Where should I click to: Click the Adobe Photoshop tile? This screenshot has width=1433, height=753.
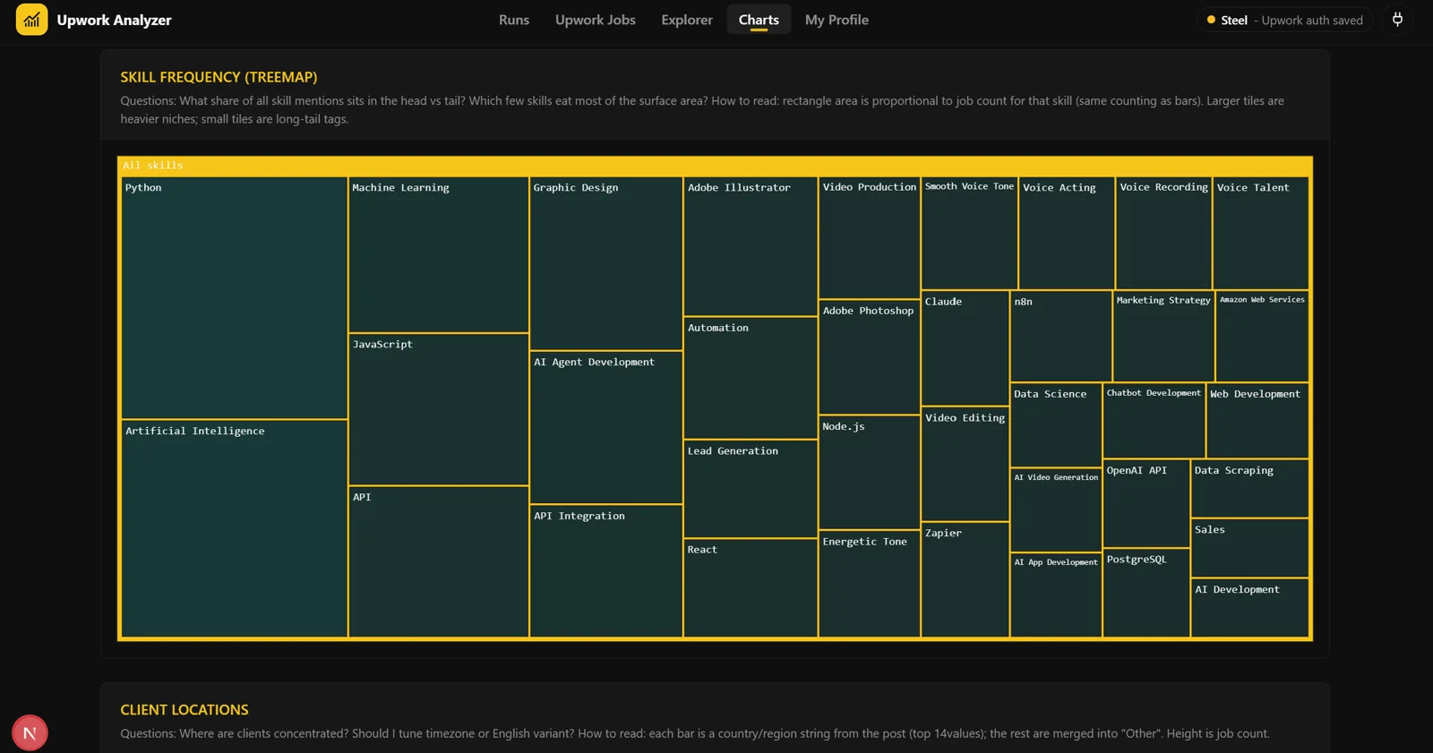[x=870, y=357]
